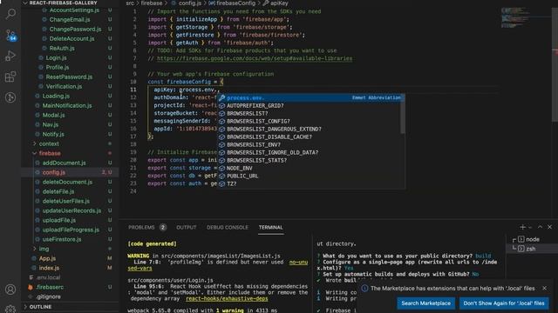Open deleteDocument.js file
Image resolution: width=558 pixels, height=313 pixels.
point(67,182)
